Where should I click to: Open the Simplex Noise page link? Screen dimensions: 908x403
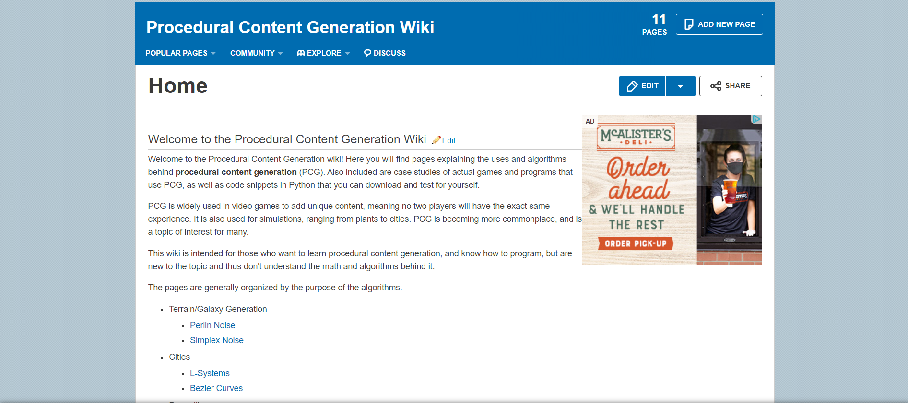point(217,340)
